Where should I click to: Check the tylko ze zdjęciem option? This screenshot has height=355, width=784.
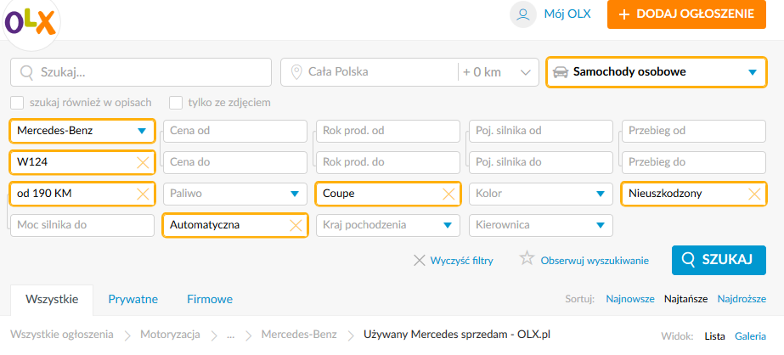click(x=176, y=103)
